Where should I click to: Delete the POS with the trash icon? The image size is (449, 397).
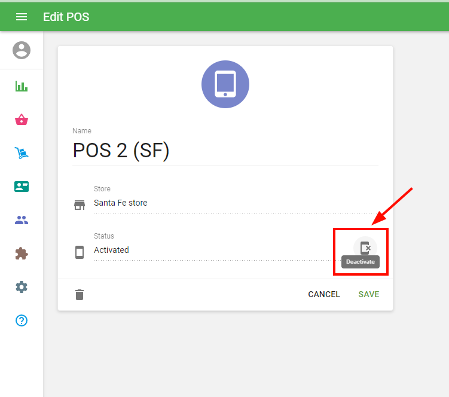(80, 294)
